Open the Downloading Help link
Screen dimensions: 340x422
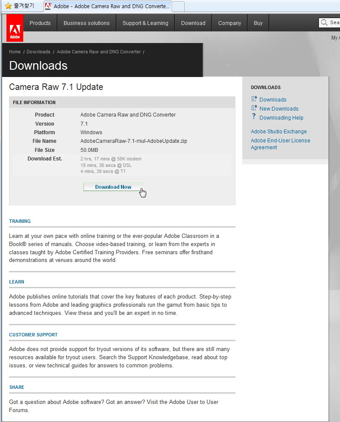click(x=281, y=117)
